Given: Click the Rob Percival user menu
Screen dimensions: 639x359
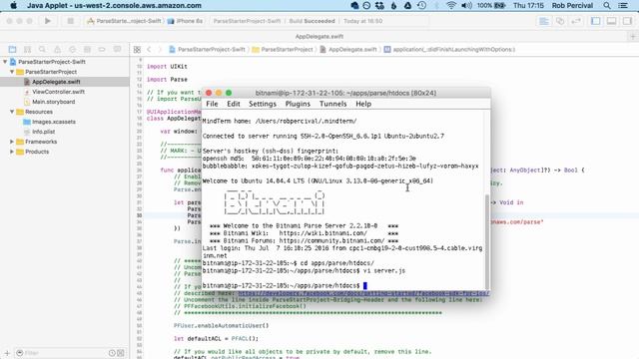Looking at the screenshot, I should [572, 5].
